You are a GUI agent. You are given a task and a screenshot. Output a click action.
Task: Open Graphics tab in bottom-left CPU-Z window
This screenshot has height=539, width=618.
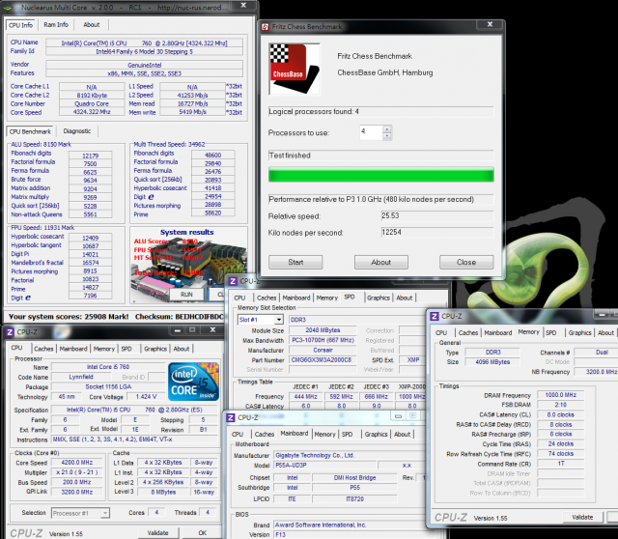(x=155, y=349)
